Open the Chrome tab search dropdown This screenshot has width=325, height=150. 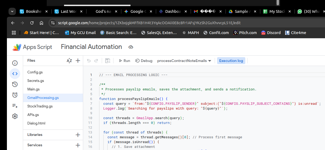pos(12,11)
